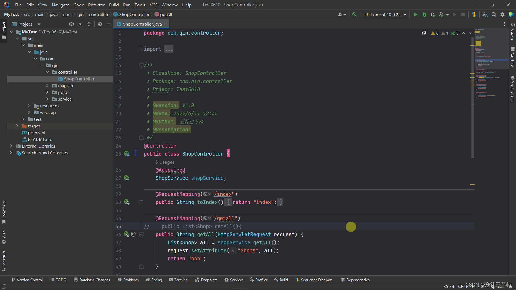Click the gutter bean icon at line 25
This screenshot has height=290, width=516.
click(x=126, y=154)
